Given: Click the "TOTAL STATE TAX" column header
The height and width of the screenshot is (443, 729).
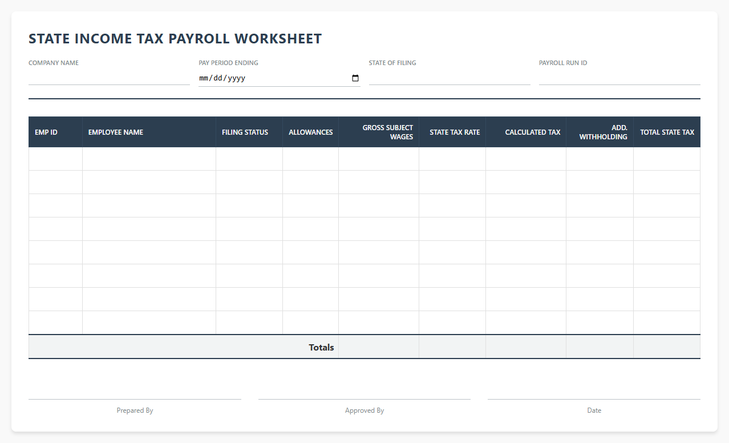Looking at the screenshot, I should (667, 132).
